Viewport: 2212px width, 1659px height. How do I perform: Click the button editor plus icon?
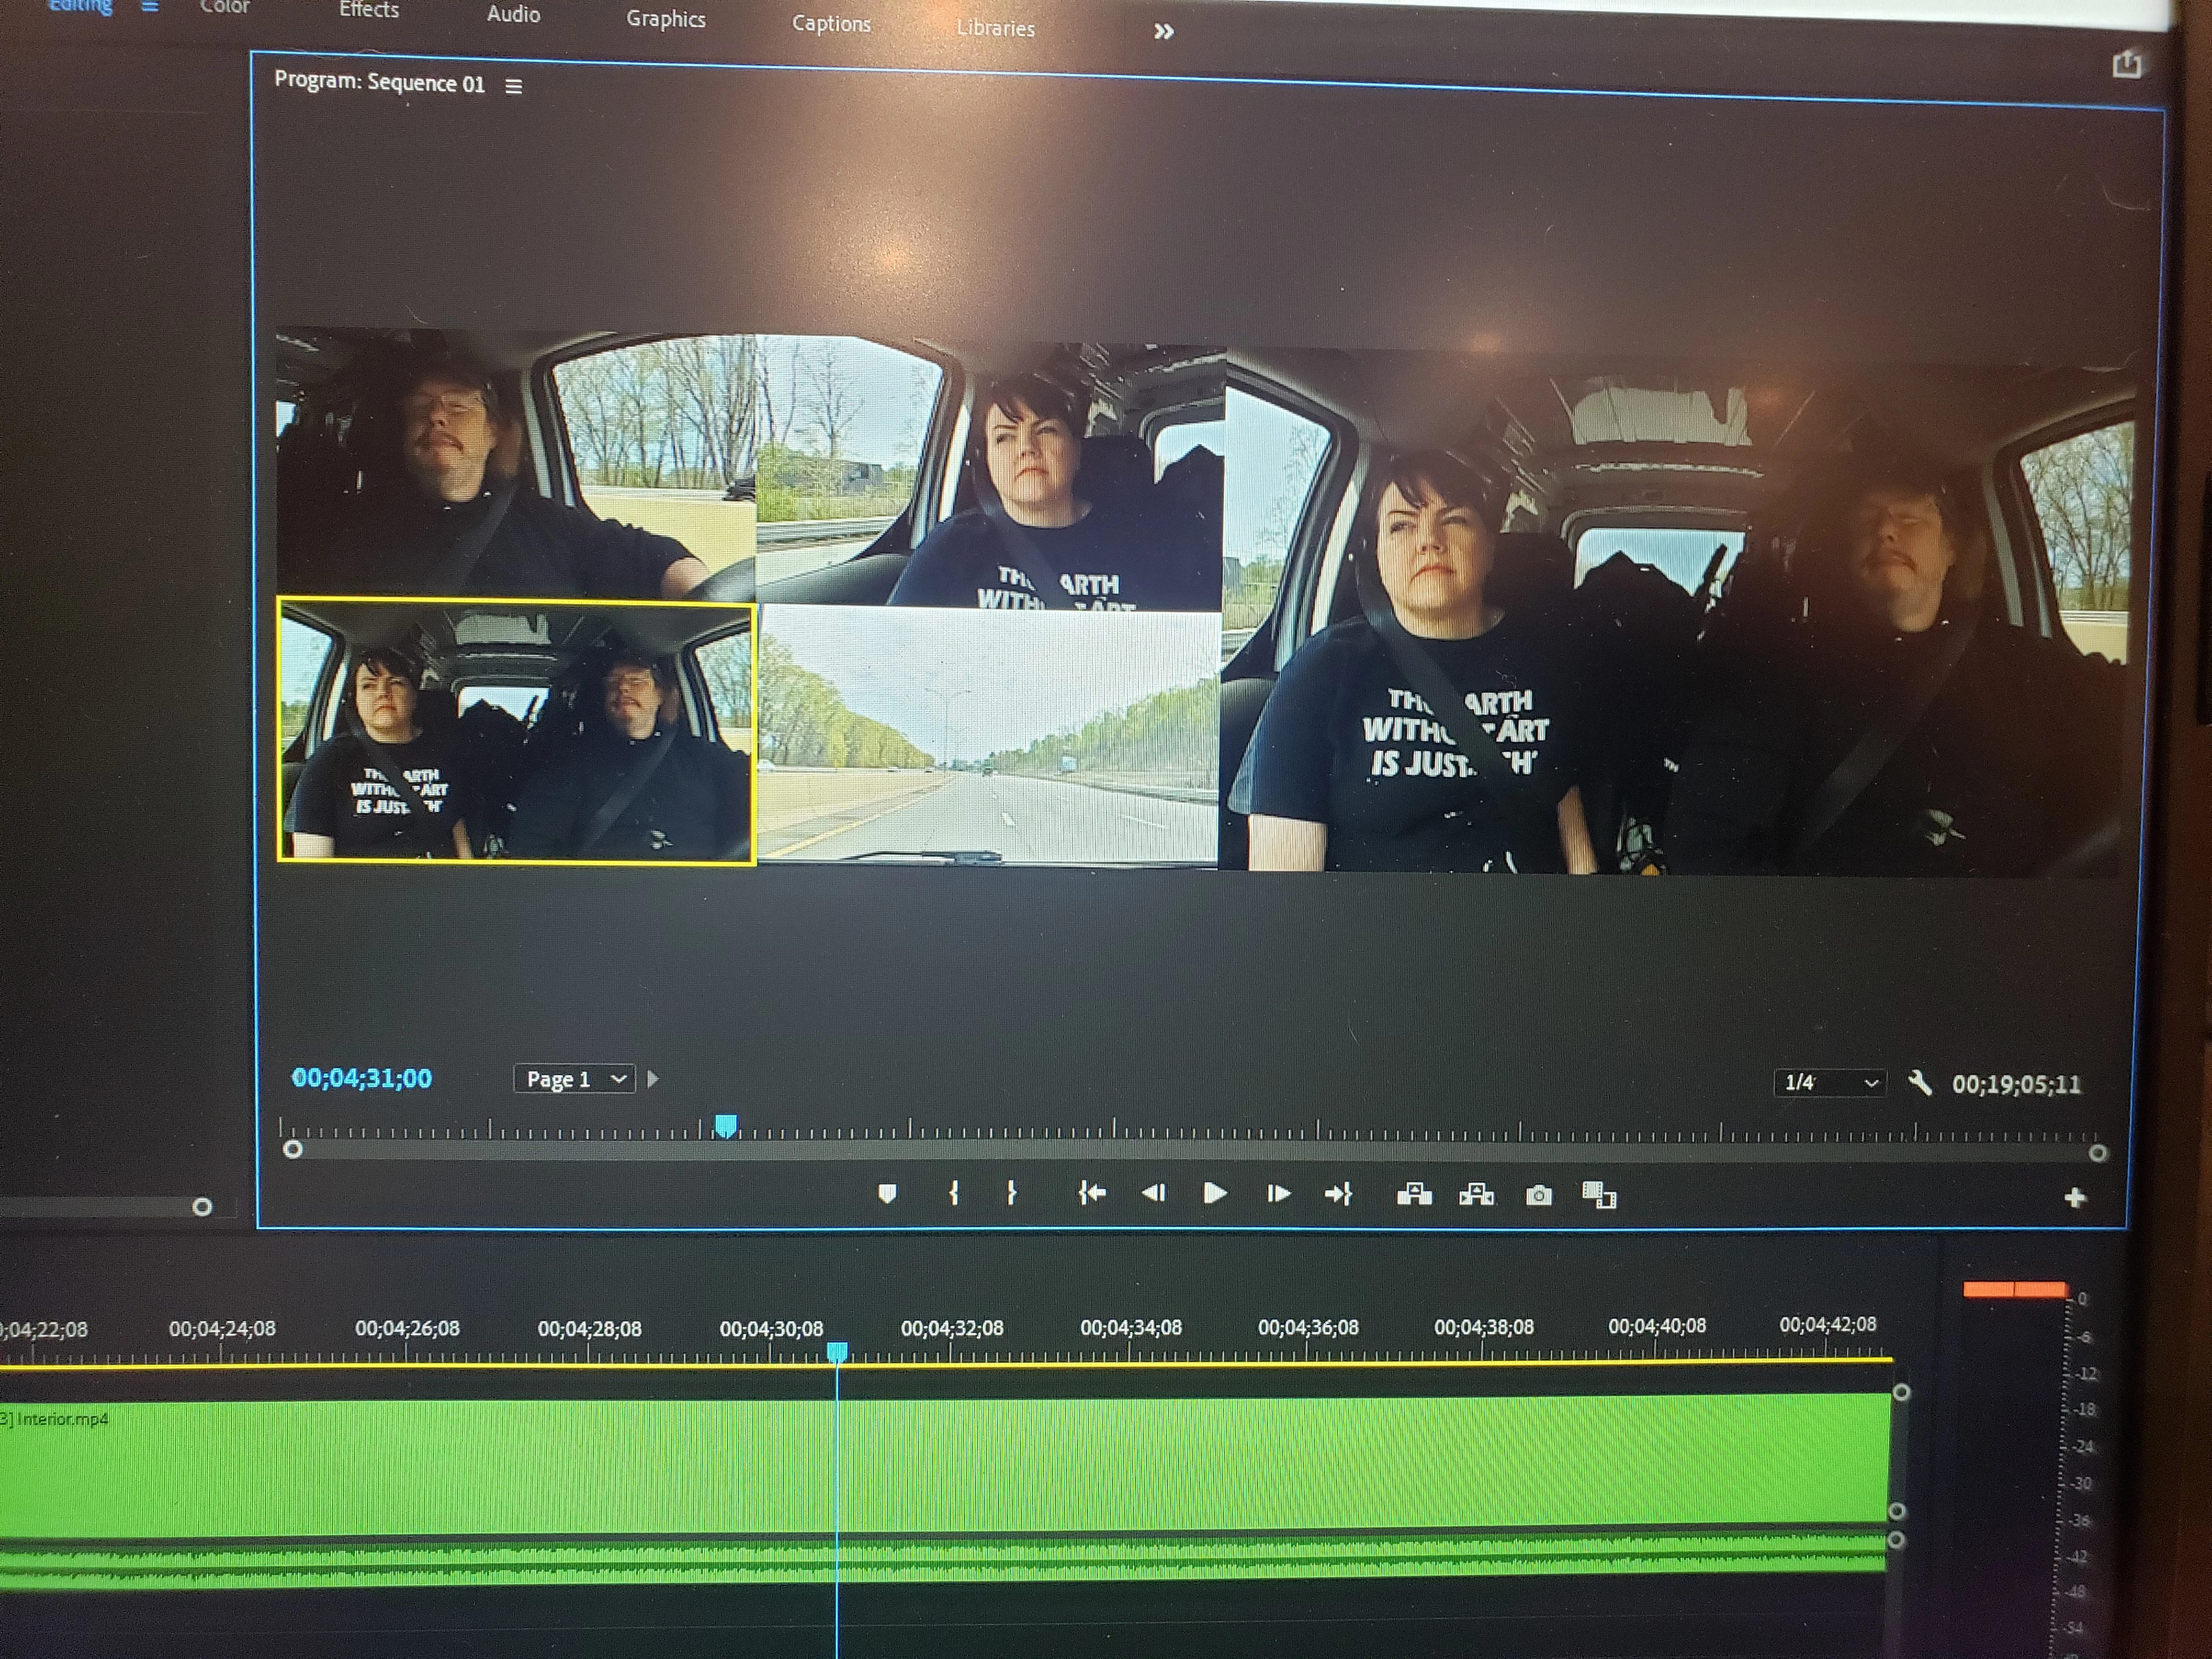[2074, 1198]
